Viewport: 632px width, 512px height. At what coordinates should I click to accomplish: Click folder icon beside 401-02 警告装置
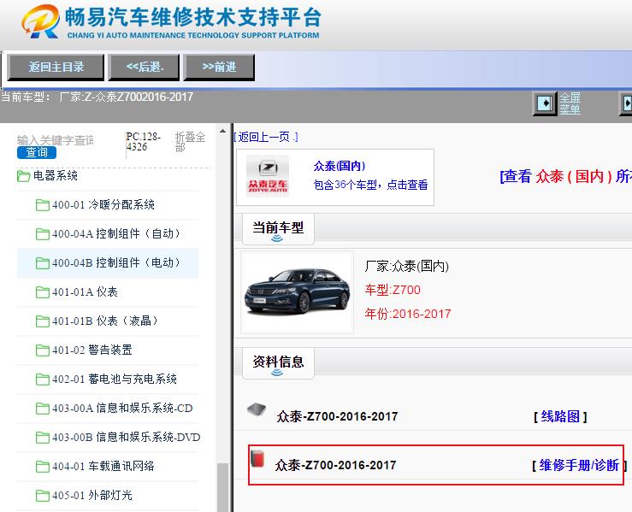tap(42, 350)
